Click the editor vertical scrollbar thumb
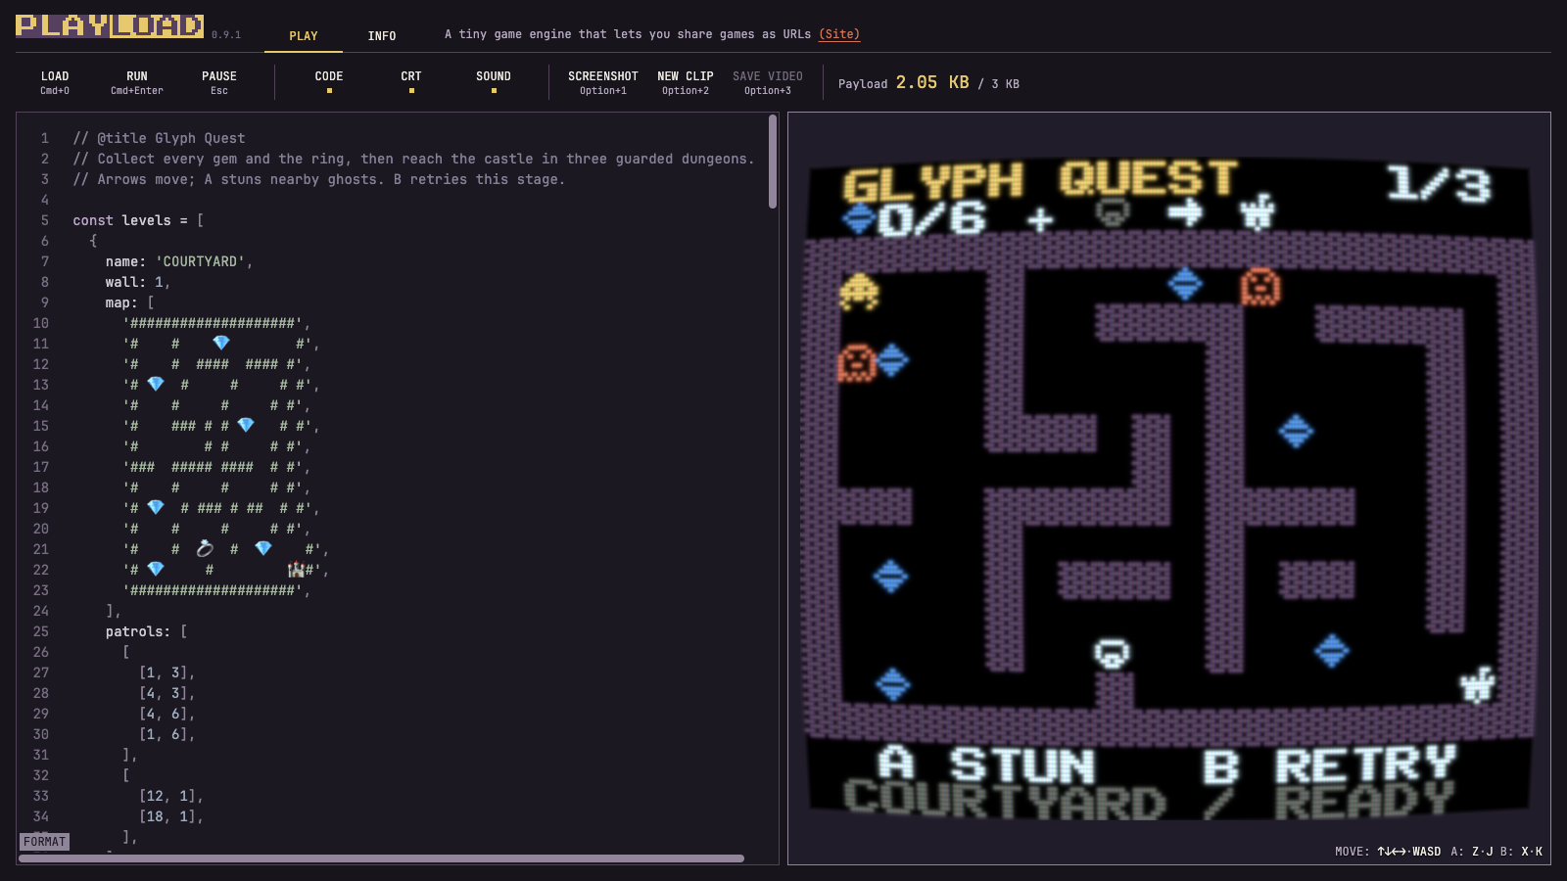Image resolution: width=1567 pixels, height=881 pixels. click(773, 162)
